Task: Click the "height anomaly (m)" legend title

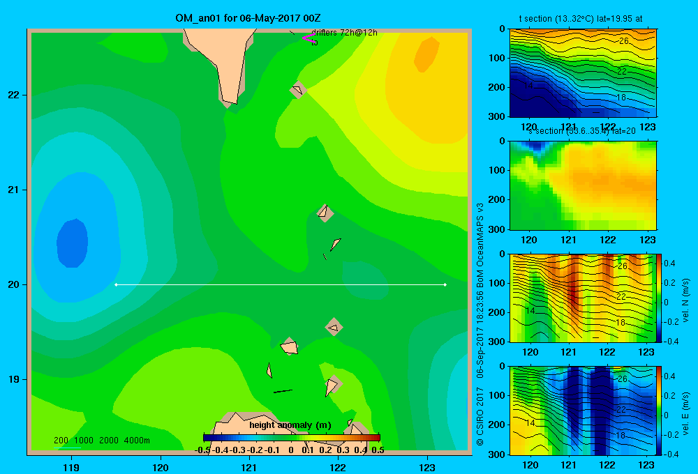Action: pyautogui.click(x=290, y=425)
